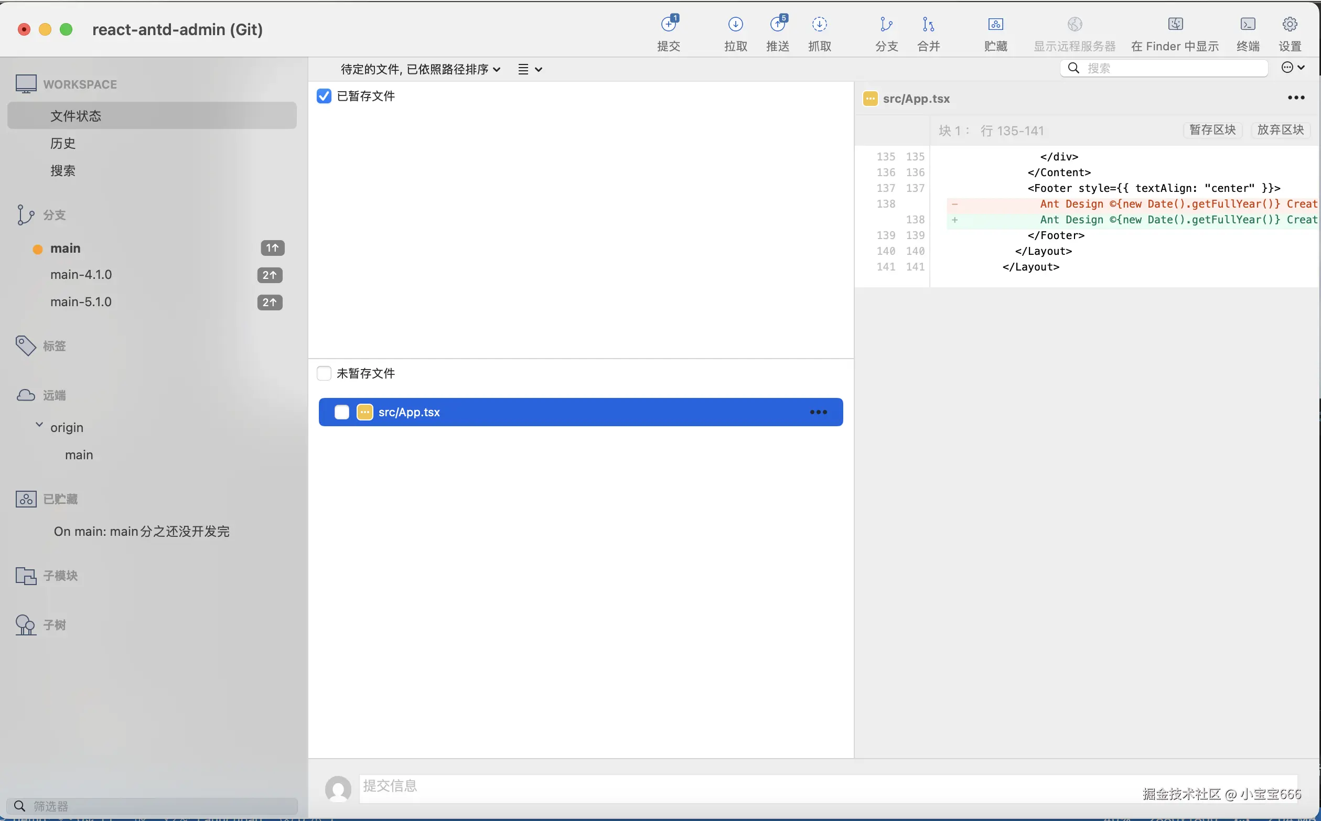Click the 合并 (Merge) toolbar icon
Screen dimensions: 1321x821
click(x=928, y=25)
